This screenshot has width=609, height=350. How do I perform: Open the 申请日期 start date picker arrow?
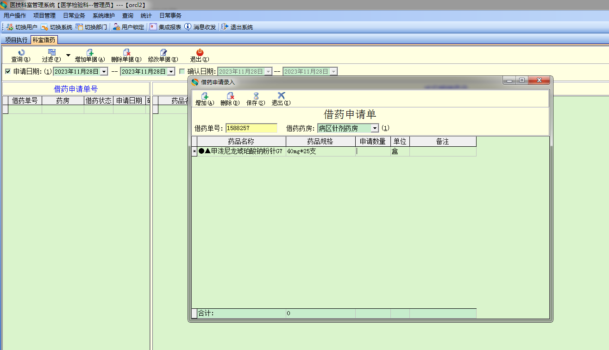[x=104, y=71]
